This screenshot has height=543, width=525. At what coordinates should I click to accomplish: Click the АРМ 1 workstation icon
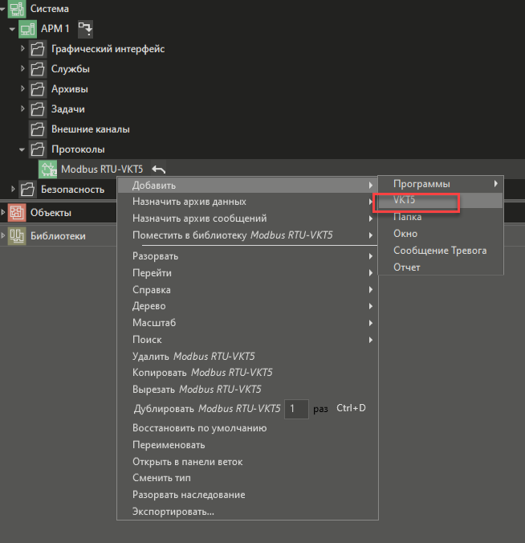tap(27, 29)
